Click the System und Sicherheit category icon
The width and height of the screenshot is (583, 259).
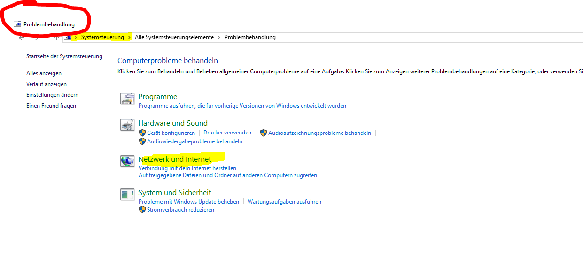click(127, 194)
